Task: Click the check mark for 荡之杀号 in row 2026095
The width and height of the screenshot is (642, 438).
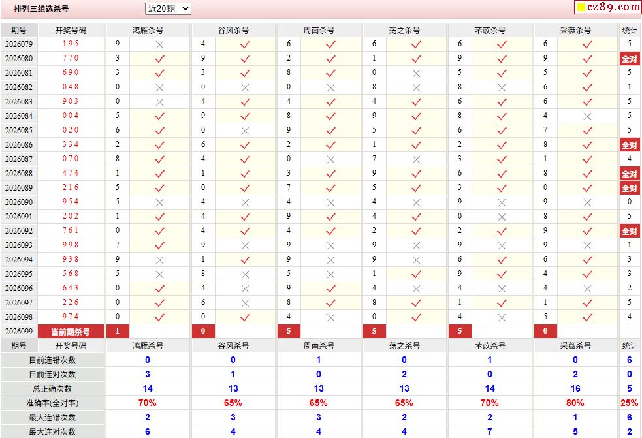Action: point(417,274)
